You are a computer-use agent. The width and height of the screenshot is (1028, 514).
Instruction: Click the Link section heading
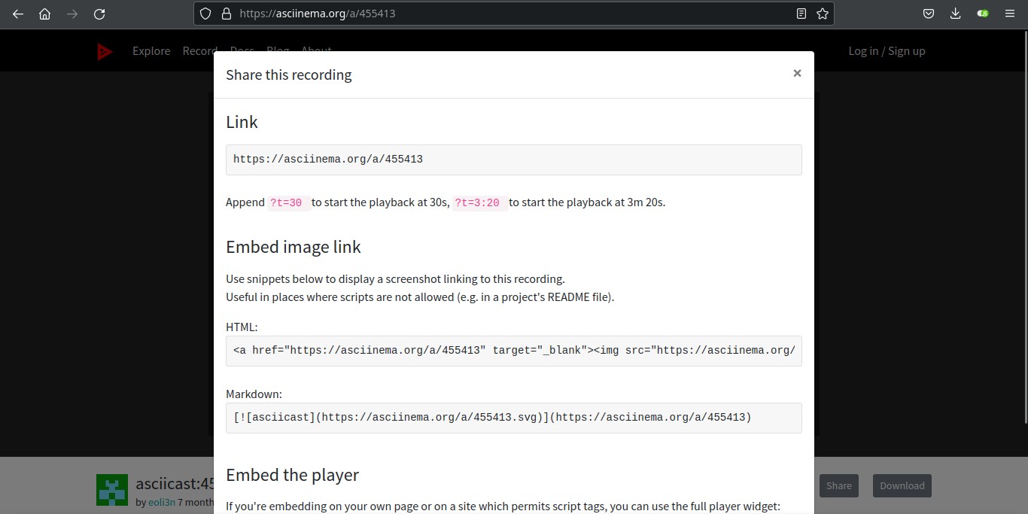point(242,122)
